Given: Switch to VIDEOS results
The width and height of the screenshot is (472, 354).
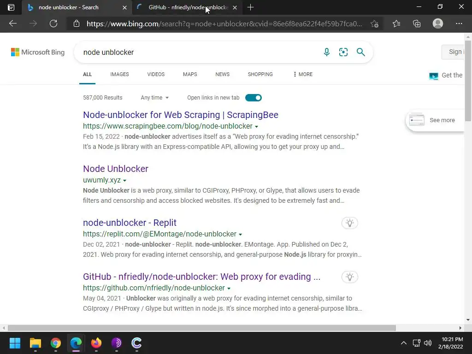Looking at the screenshot, I should click(156, 74).
